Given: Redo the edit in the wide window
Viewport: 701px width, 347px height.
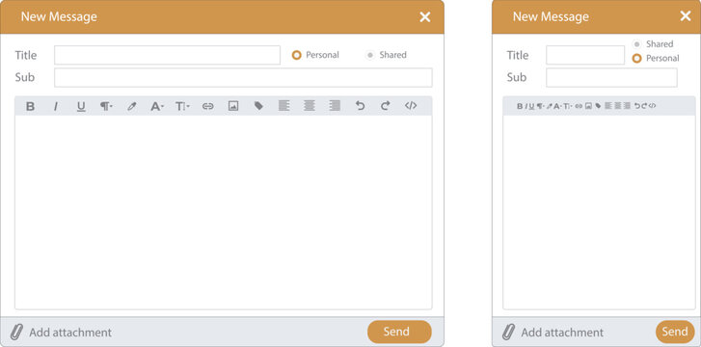Looking at the screenshot, I should pyautogui.click(x=385, y=105).
